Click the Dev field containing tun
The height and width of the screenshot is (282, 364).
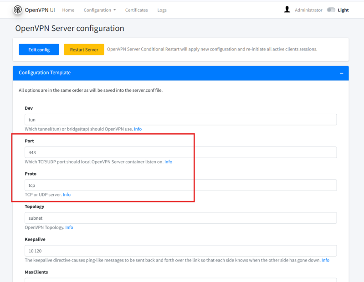click(180, 120)
